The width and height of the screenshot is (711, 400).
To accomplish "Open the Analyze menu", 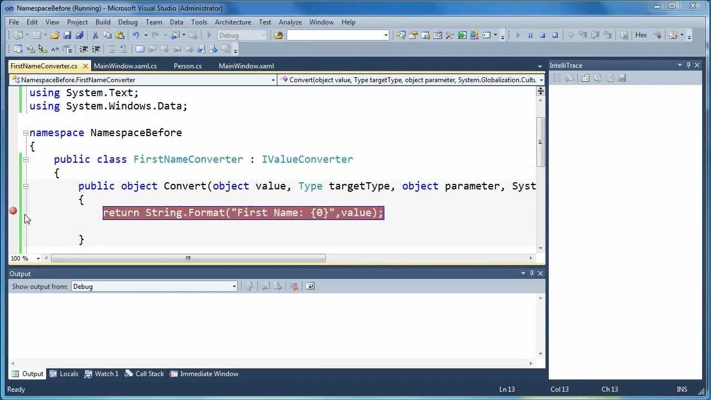I will click(x=290, y=22).
